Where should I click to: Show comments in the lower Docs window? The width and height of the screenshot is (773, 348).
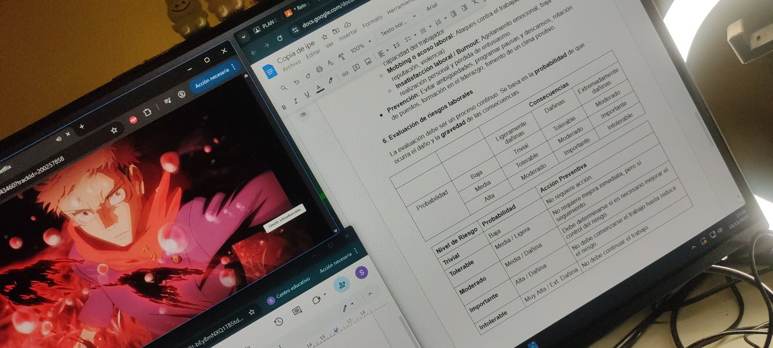(x=297, y=311)
